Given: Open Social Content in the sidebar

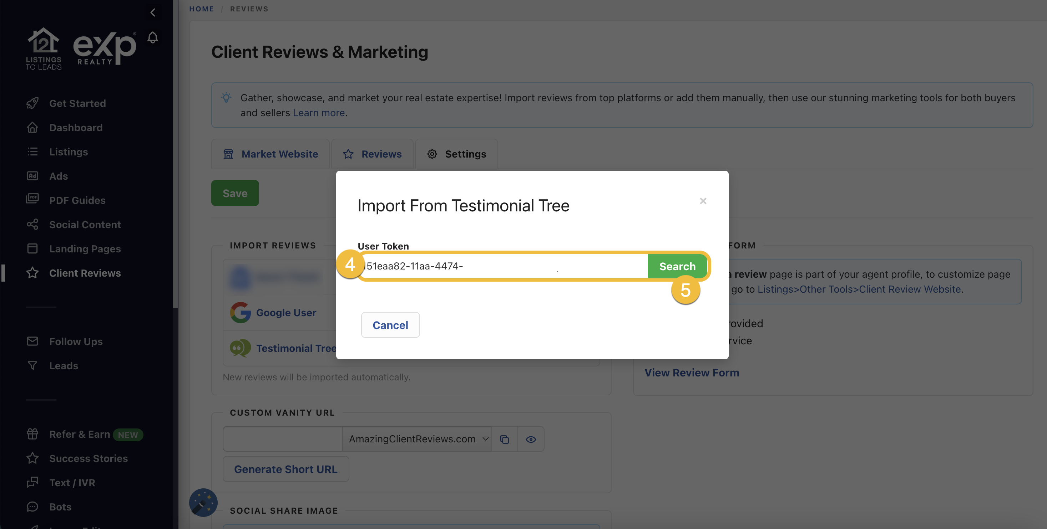Looking at the screenshot, I should coord(85,224).
